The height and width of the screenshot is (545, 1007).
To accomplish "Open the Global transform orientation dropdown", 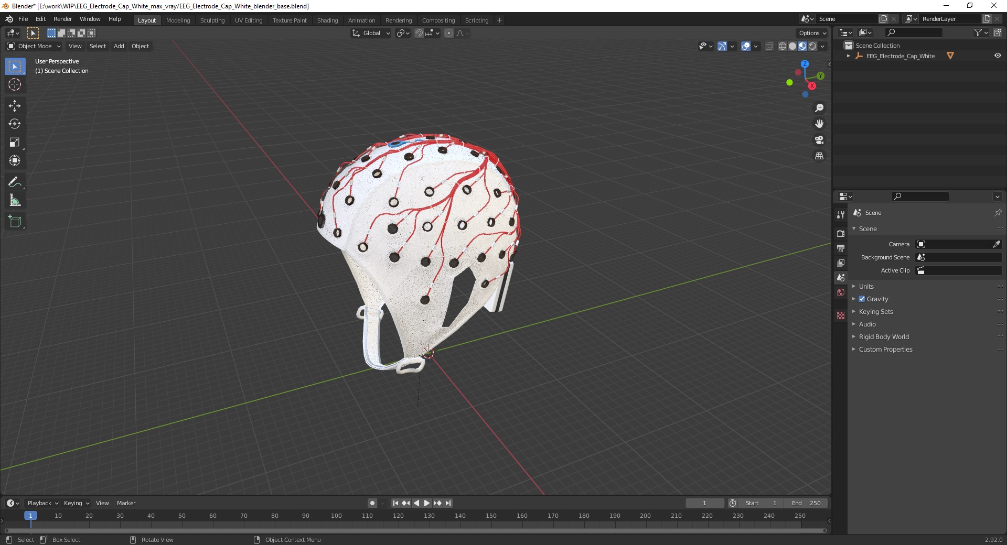I will 371,33.
